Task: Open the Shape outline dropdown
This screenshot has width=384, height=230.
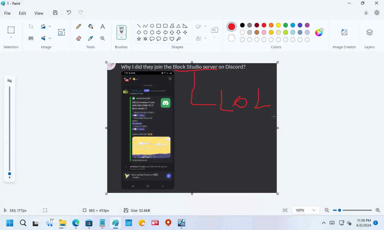Action: [205, 26]
